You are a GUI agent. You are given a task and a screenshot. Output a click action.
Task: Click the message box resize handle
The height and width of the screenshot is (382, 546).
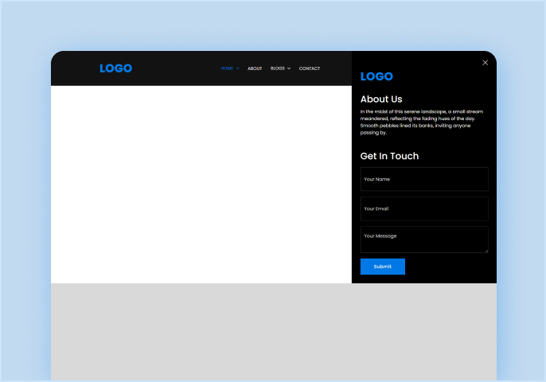coord(486,250)
